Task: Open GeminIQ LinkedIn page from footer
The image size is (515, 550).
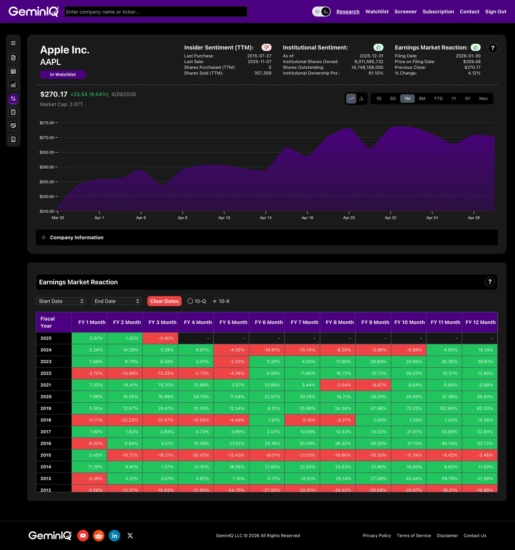Action: [115, 535]
